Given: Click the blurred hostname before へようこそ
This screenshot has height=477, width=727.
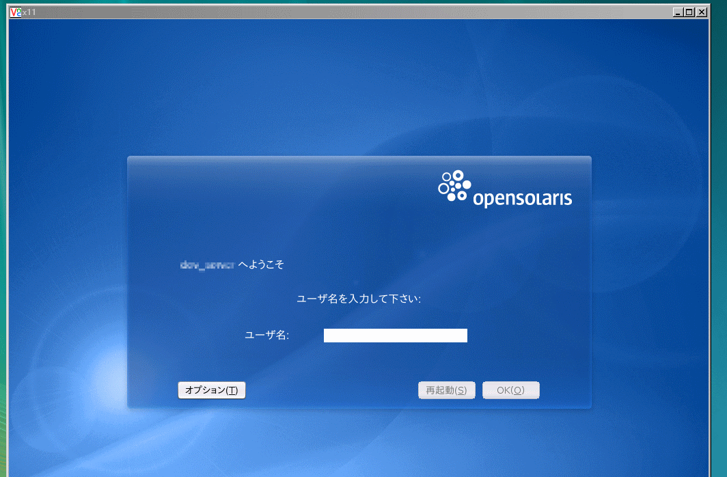Looking at the screenshot, I should (206, 264).
